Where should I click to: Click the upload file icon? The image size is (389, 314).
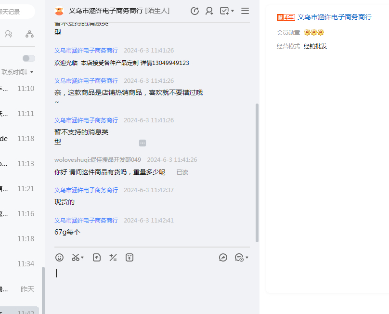(x=97, y=258)
